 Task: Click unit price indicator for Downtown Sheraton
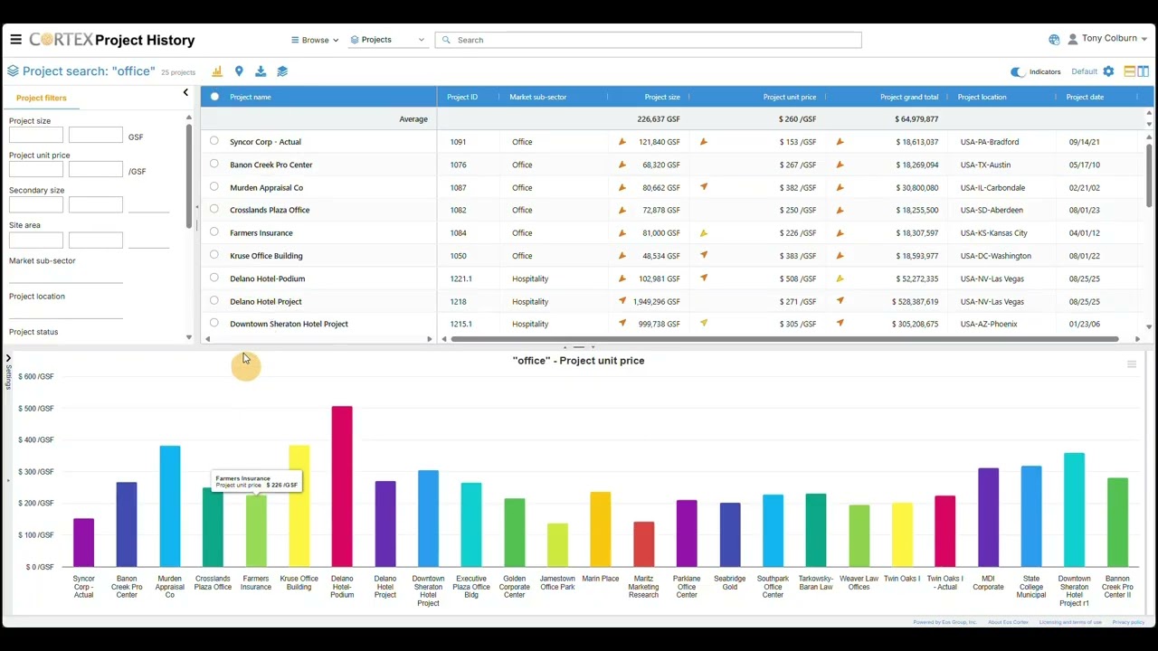[x=704, y=324]
